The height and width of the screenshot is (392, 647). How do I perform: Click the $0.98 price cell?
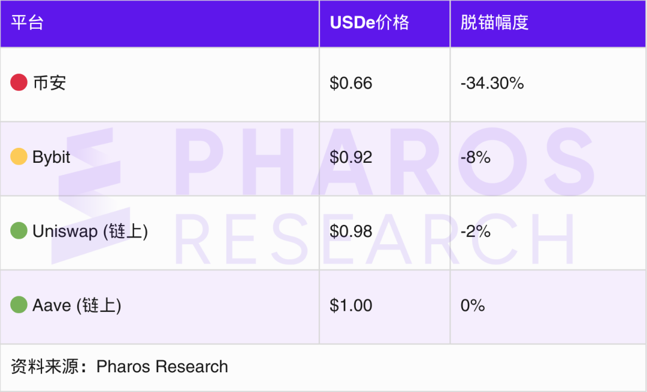pyautogui.click(x=351, y=231)
